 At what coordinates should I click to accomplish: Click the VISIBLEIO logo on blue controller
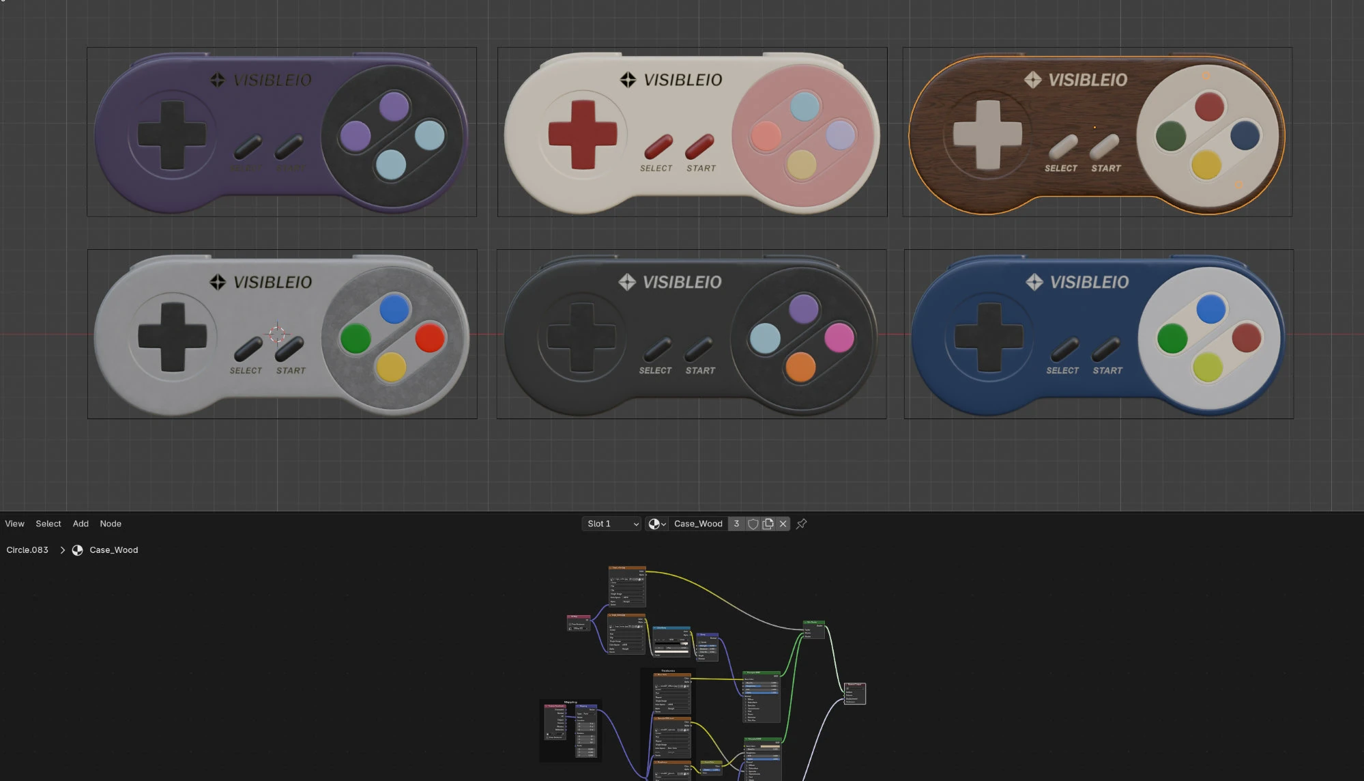[x=1077, y=282]
